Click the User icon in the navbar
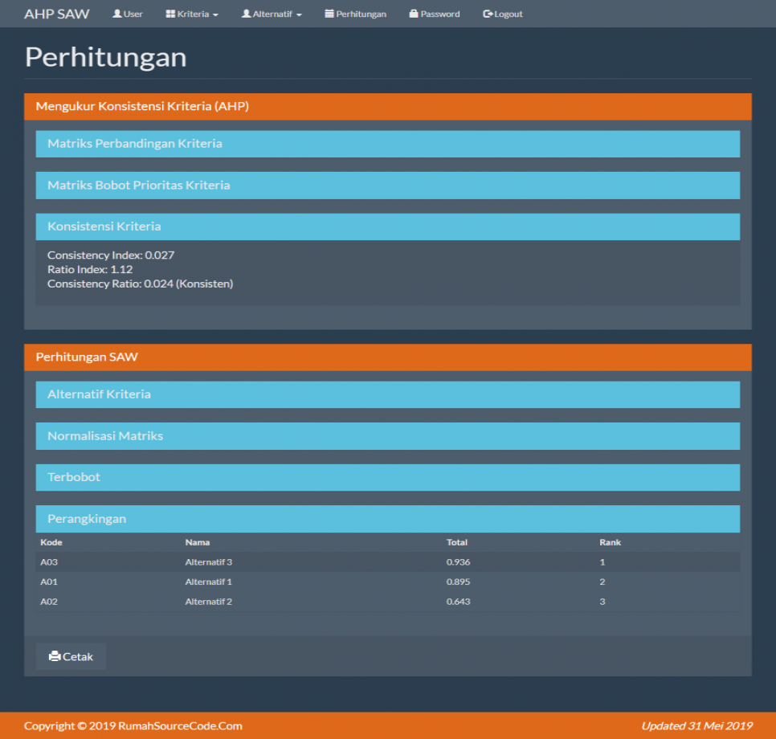776x739 pixels. click(117, 13)
